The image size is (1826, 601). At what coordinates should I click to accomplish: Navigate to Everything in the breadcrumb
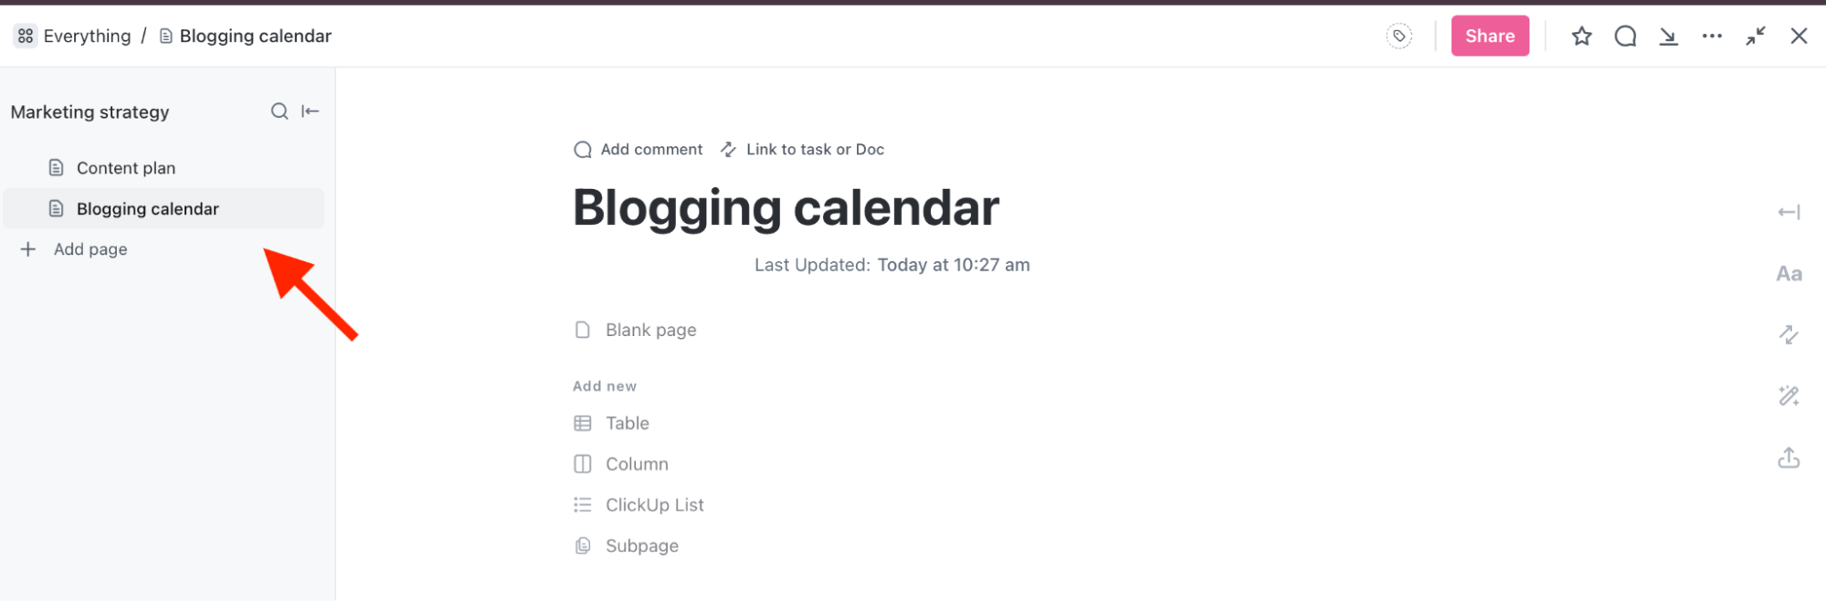click(88, 36)
